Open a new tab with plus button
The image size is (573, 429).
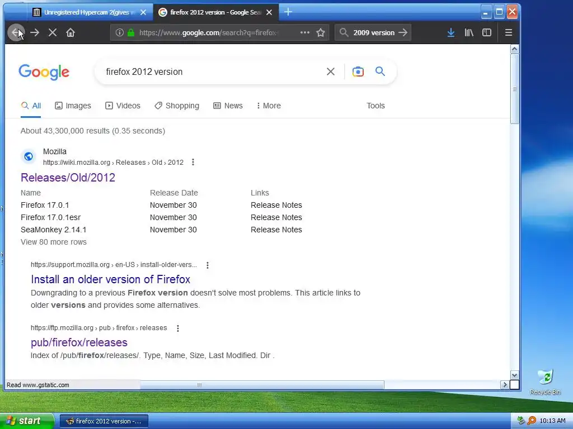point(288,12)
